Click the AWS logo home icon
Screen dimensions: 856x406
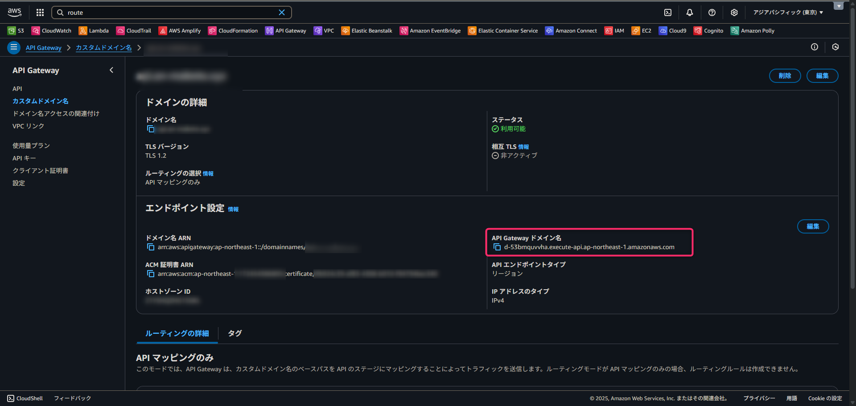[14, 12]
